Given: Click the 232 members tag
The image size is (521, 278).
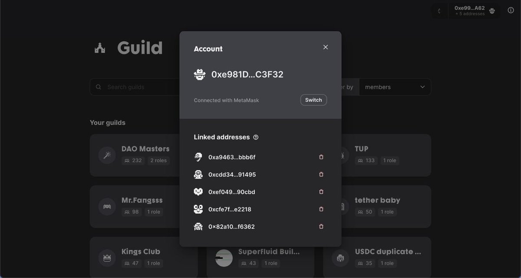Looking at the screenshot, I should tap(133, 160).
